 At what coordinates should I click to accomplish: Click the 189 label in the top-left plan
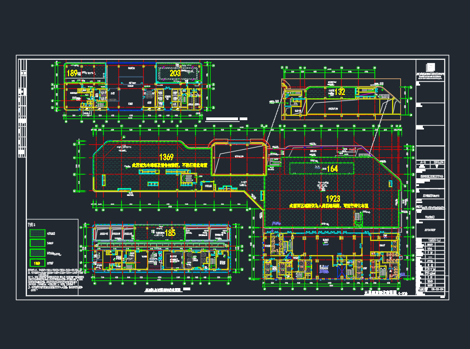point(73,73)
